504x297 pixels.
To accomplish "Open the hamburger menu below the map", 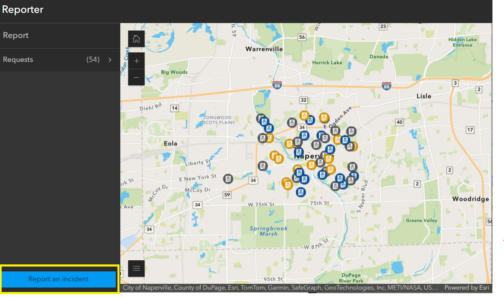I will (136, 269).
